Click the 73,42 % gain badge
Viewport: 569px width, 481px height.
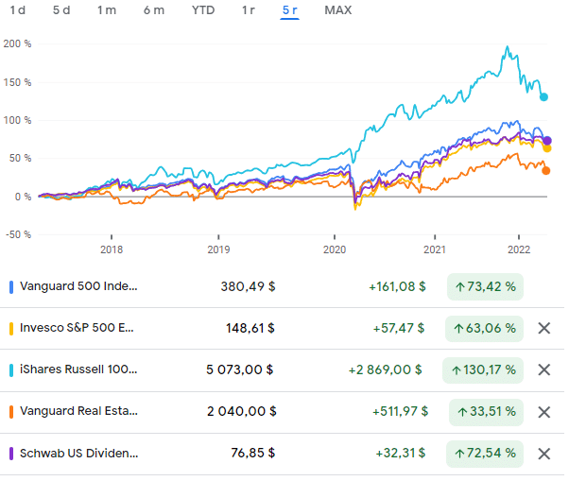(x=484, y=287)
